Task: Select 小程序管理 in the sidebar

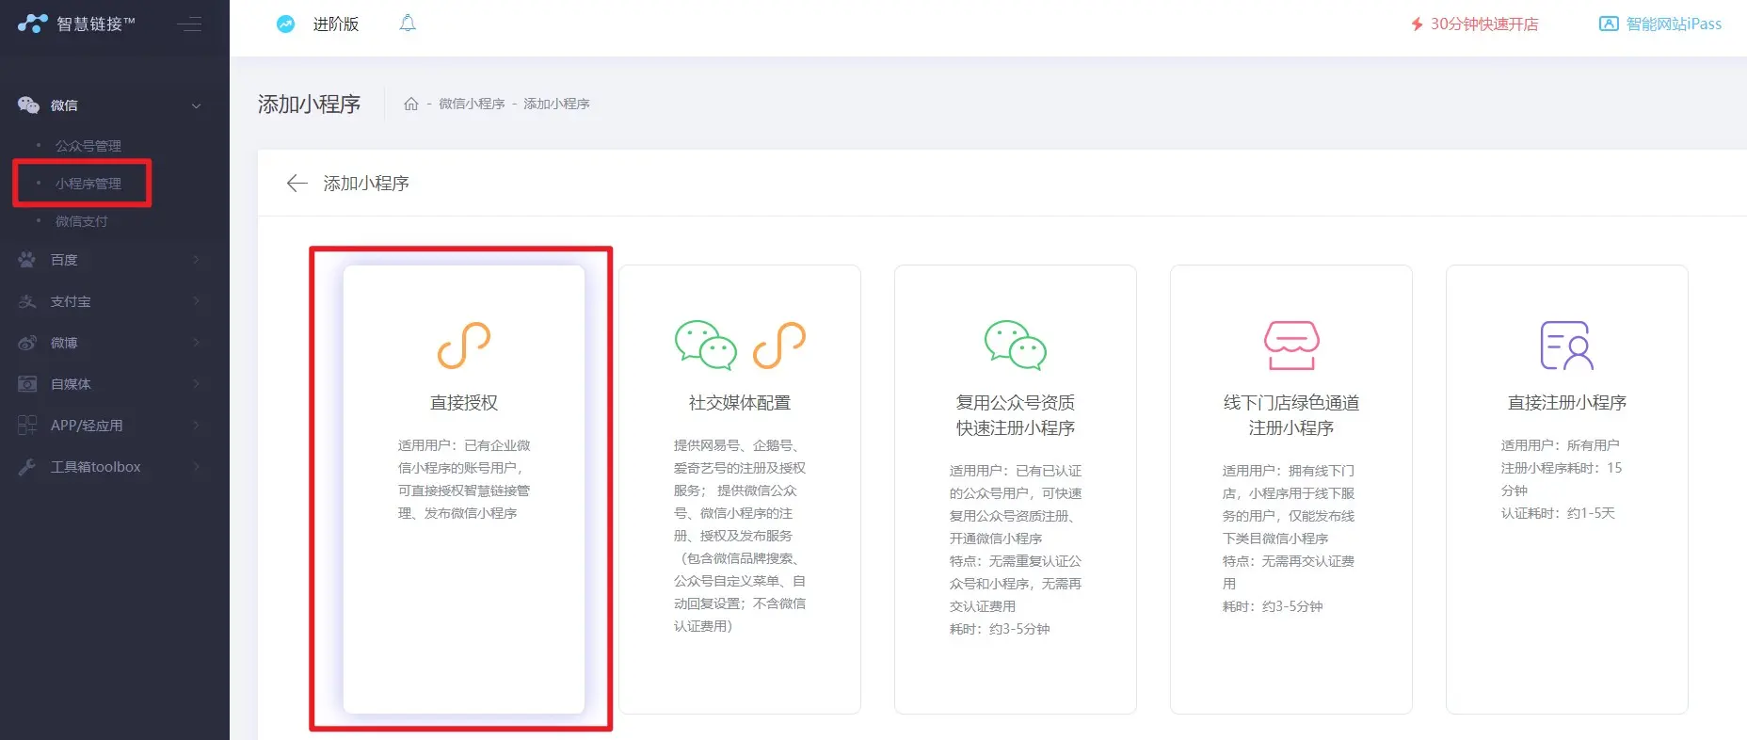Action: point(88,184)
